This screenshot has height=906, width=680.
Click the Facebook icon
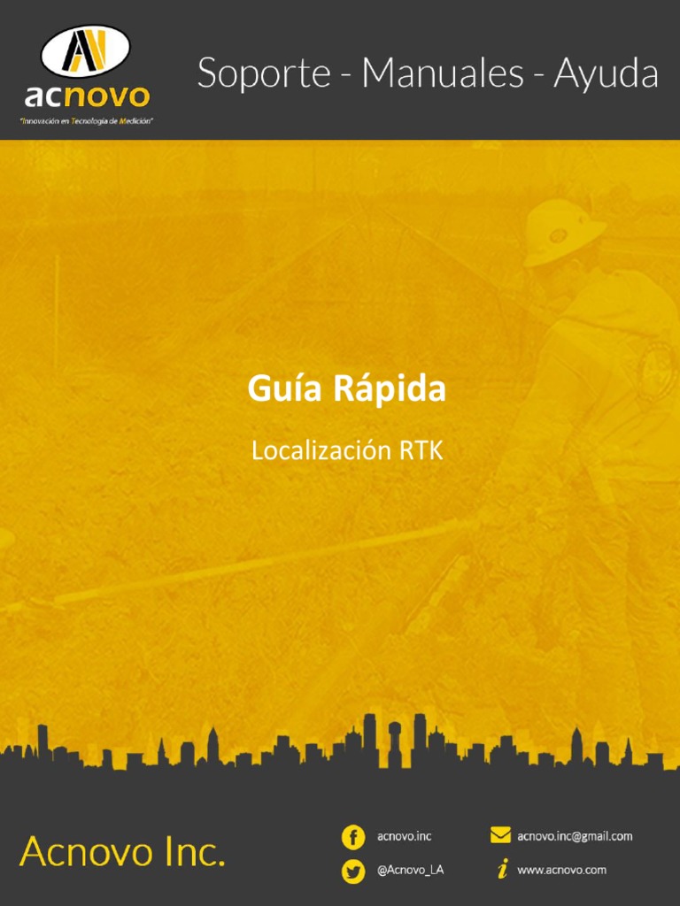(353, 837)
